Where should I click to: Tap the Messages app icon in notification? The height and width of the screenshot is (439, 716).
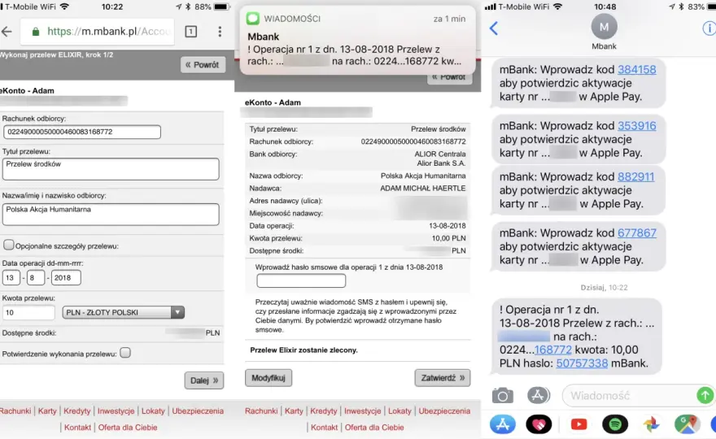tap(252, 19)
